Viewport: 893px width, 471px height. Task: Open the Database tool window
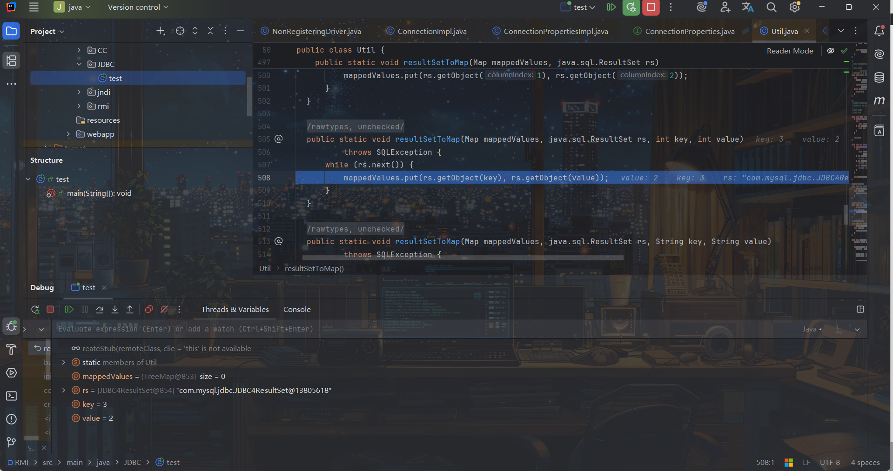click(879, 78)
